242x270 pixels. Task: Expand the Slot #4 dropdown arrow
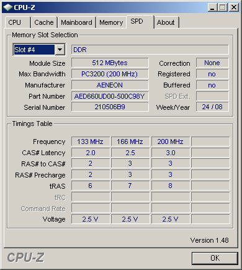coord(60,50)
